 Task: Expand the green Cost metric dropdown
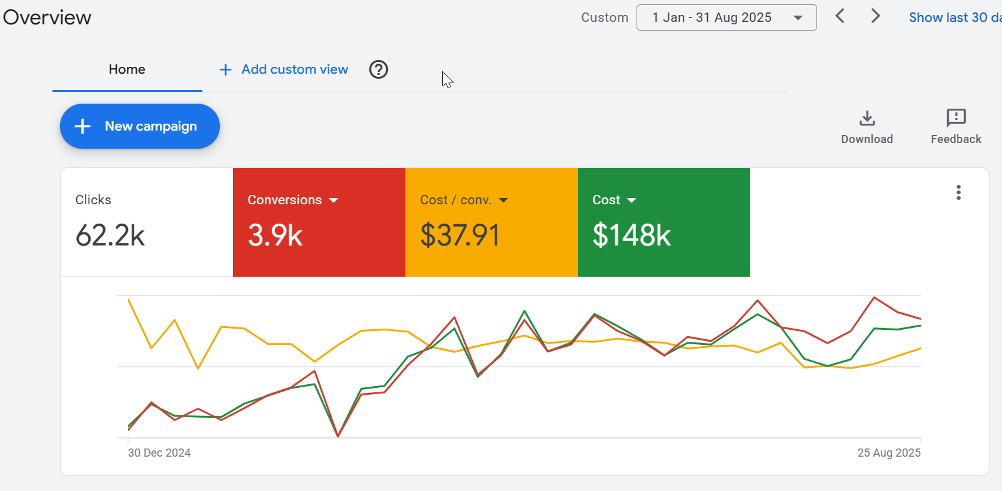pos(632,201)
